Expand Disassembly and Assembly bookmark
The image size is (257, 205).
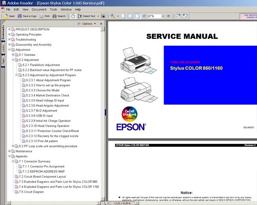(9, 44)
